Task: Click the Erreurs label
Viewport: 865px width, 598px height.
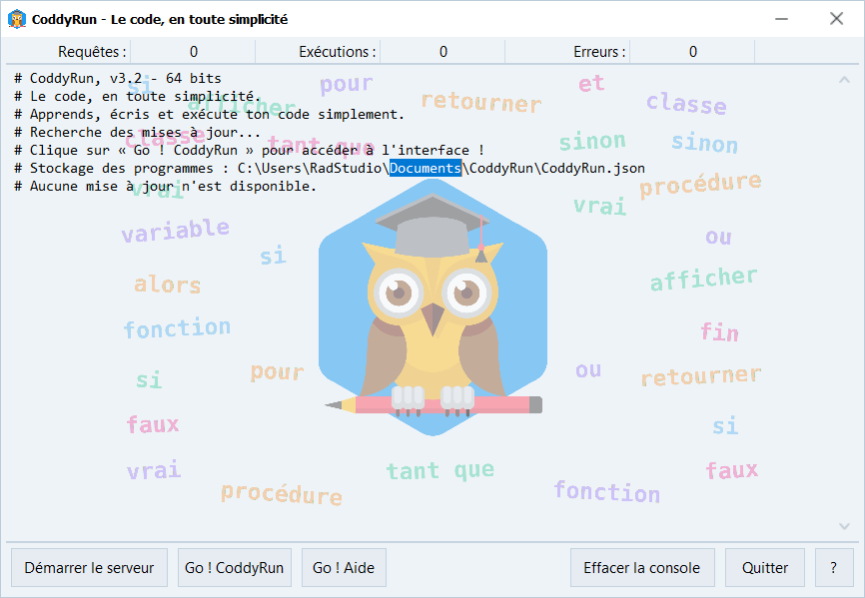Action: (x=599, y=52)
